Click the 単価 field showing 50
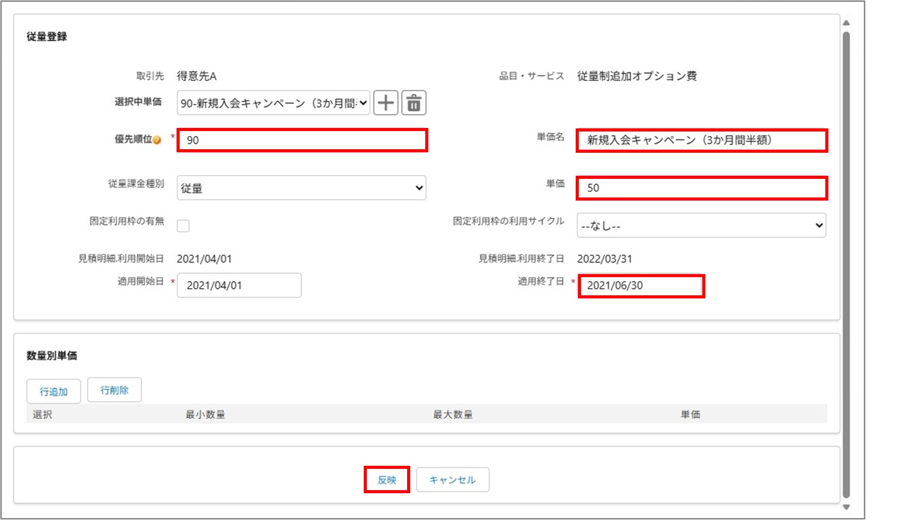This screenshot has width=897, height=522. click(701, 188)
